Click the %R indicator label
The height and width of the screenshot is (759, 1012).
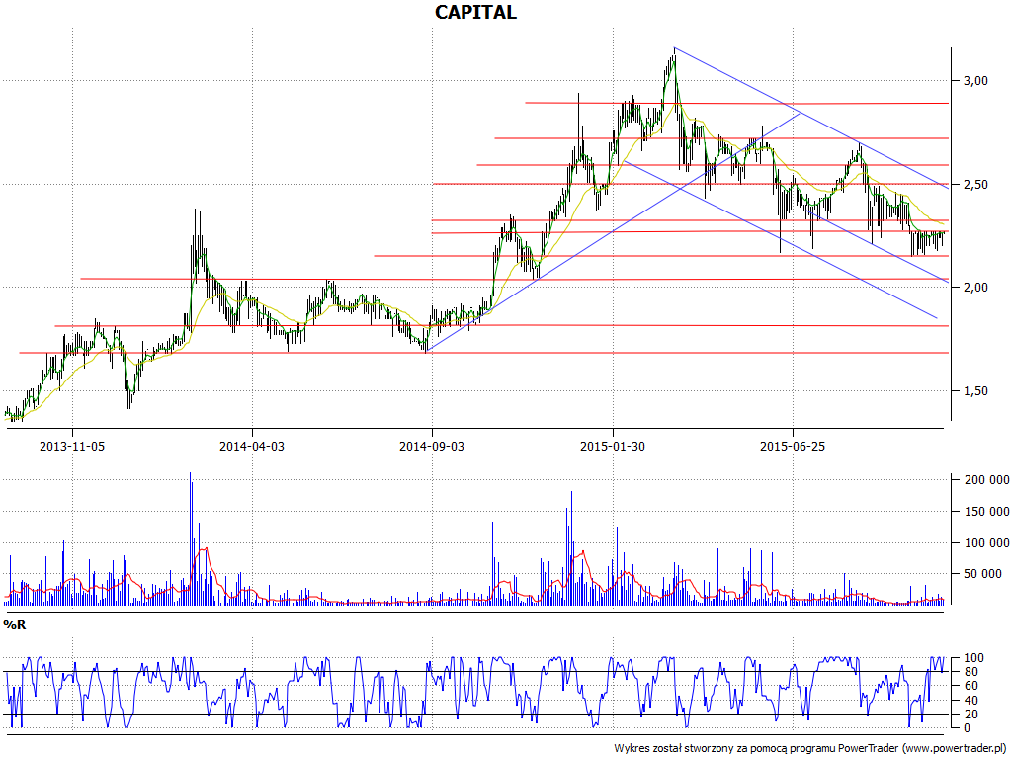[15, 625]
